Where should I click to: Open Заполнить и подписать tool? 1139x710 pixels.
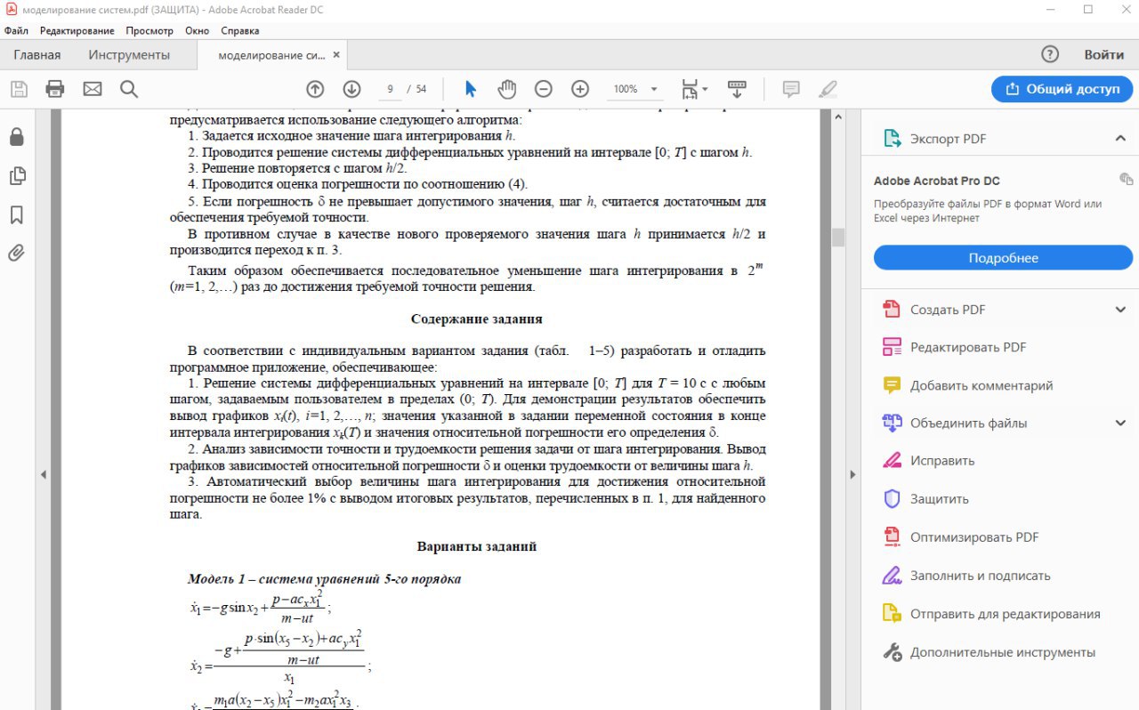point(980,576)
